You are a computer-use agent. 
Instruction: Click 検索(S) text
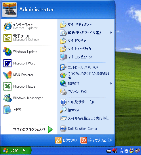(73, 110)
